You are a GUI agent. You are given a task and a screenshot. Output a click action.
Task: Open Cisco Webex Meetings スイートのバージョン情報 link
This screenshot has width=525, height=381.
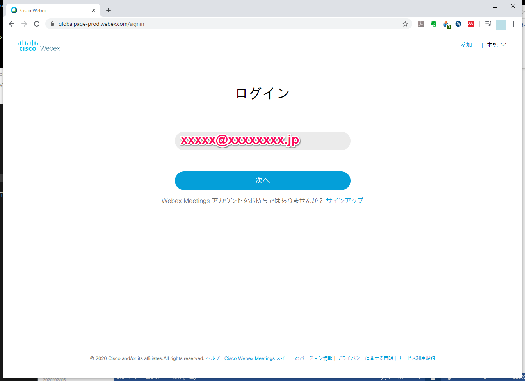pyautogui.click(x=278, y=358)
